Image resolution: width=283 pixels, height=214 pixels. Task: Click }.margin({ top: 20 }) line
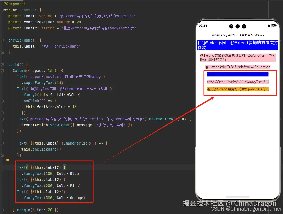36,210
